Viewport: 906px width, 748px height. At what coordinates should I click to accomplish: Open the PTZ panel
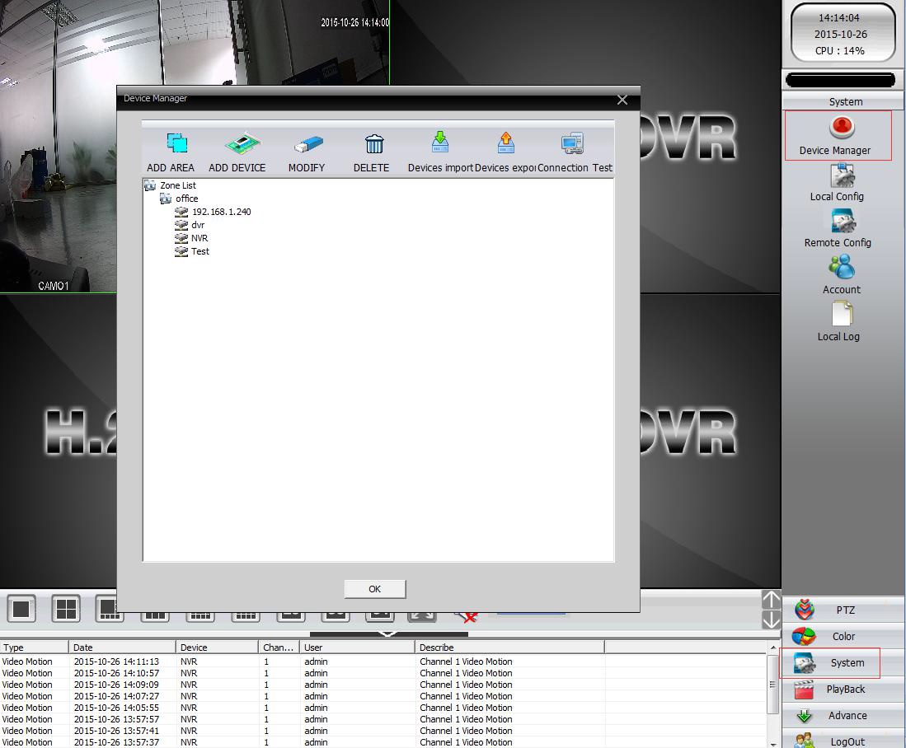click(843, 610)
